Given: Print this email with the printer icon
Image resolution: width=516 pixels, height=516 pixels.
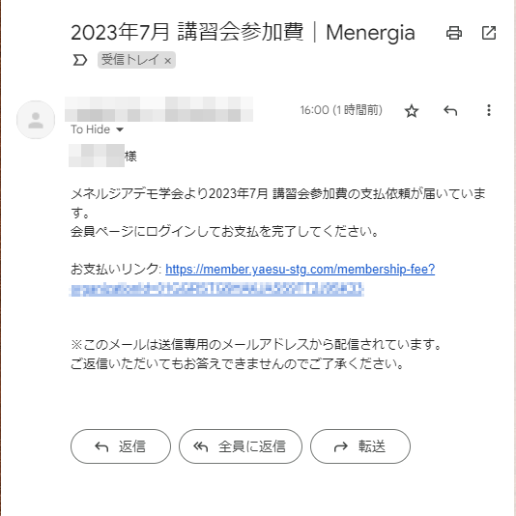Looking at the screenshot, I should click(x=454, y=33).
